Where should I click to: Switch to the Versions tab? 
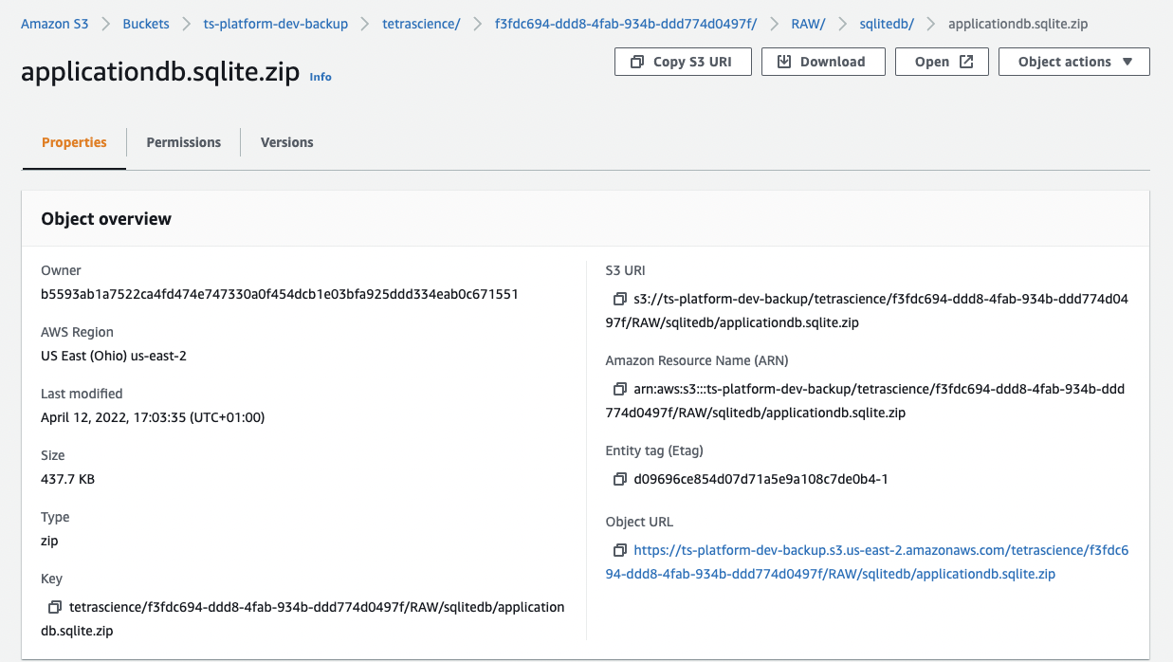286,142
